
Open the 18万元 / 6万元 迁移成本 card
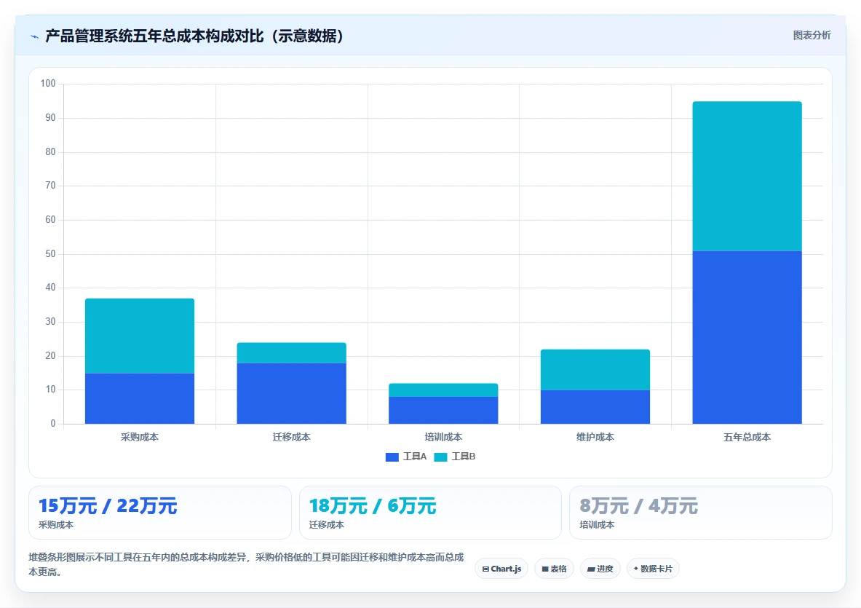click(x=430, y=513)
